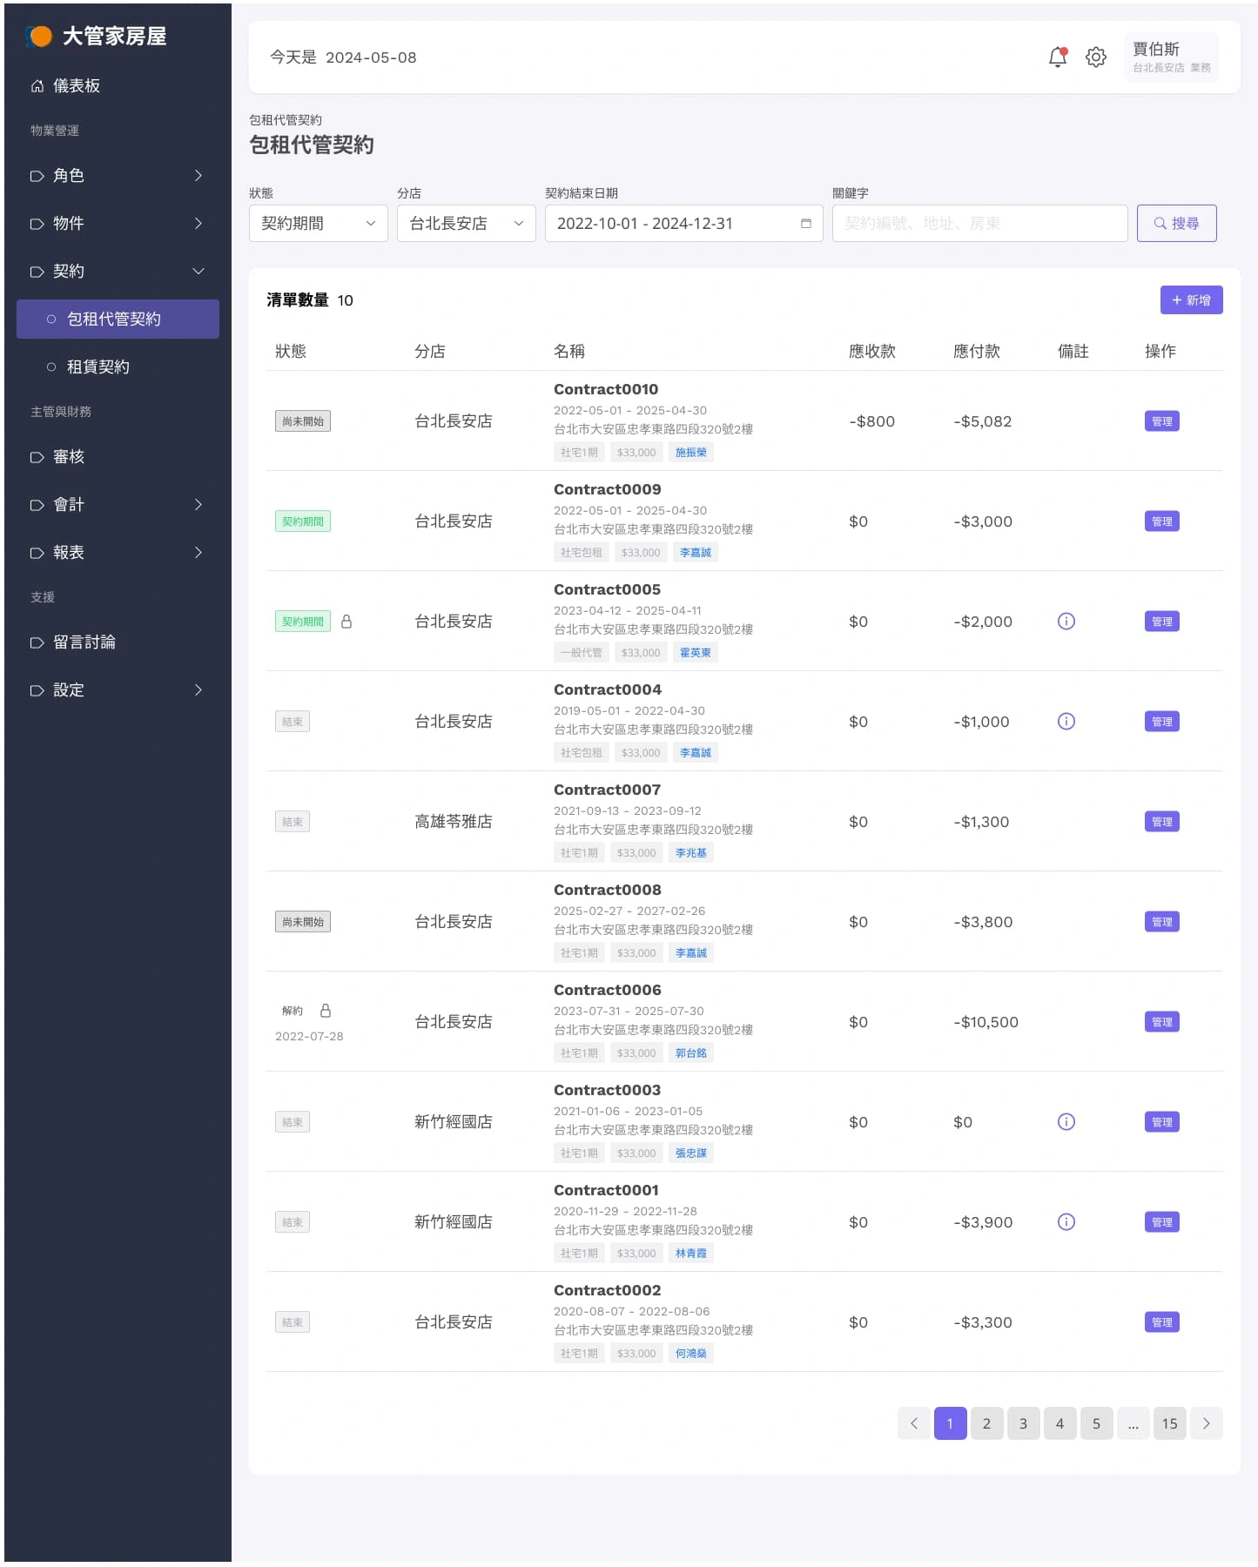
Task: Click the -$800 receivable amount
Action: pos(871,421)
